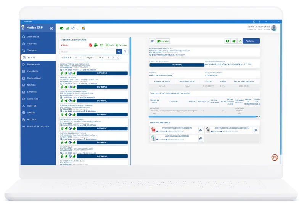Image resolution: width=302 pixels, height=207 pixels.
Task: Click attachment clip on GARZON RUIZ KAREN invoice
Action: click(x=62, y=101)
